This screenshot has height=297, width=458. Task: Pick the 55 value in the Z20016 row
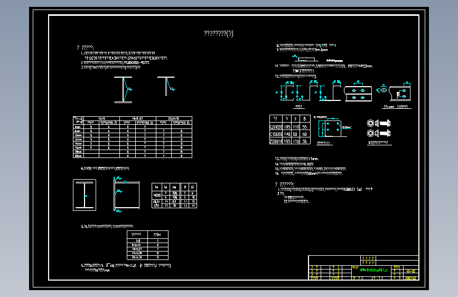click(x=305, y=141)
